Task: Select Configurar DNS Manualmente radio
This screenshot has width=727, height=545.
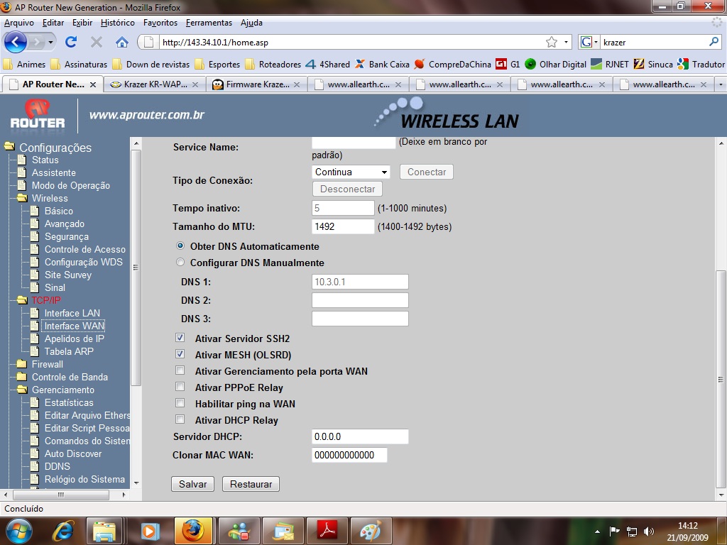Action: pos(180,262)
